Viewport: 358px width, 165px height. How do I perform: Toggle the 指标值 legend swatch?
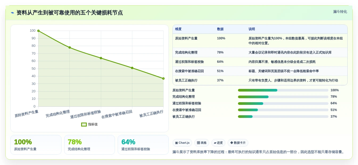click(84, 124)
